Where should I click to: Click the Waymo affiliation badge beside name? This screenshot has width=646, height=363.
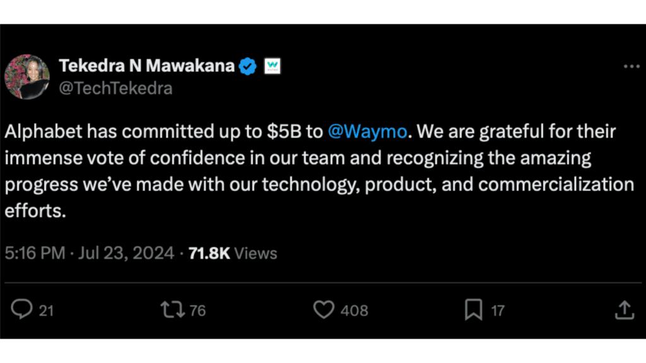coord(273,66)
